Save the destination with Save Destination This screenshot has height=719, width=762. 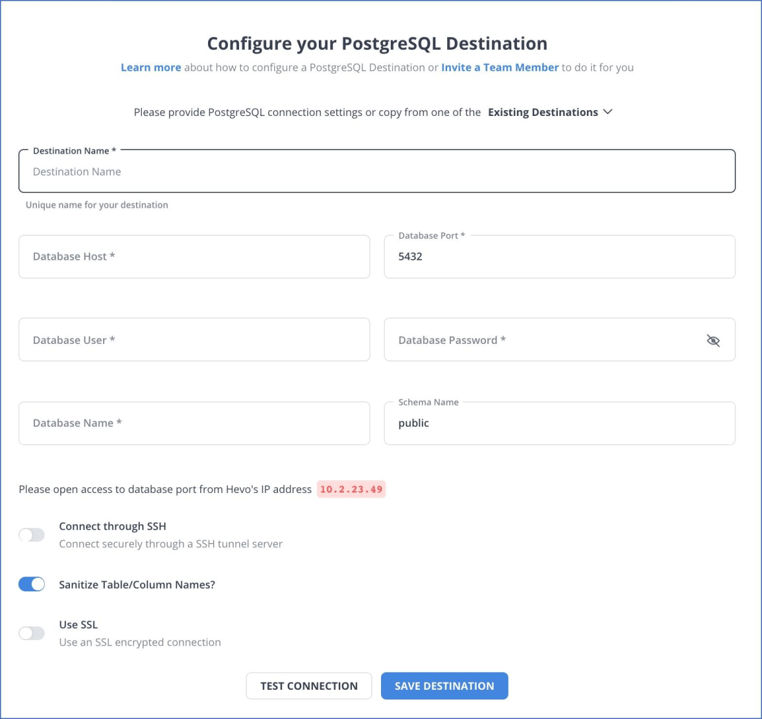444,686
